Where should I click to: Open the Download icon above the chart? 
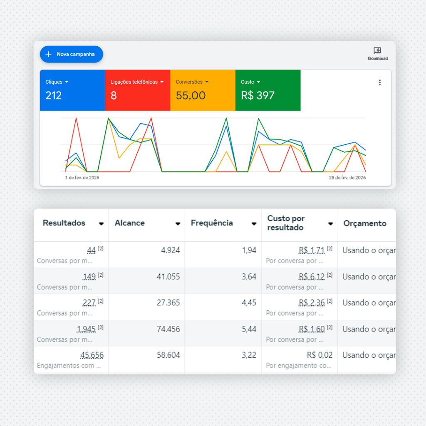click(378, 51)
